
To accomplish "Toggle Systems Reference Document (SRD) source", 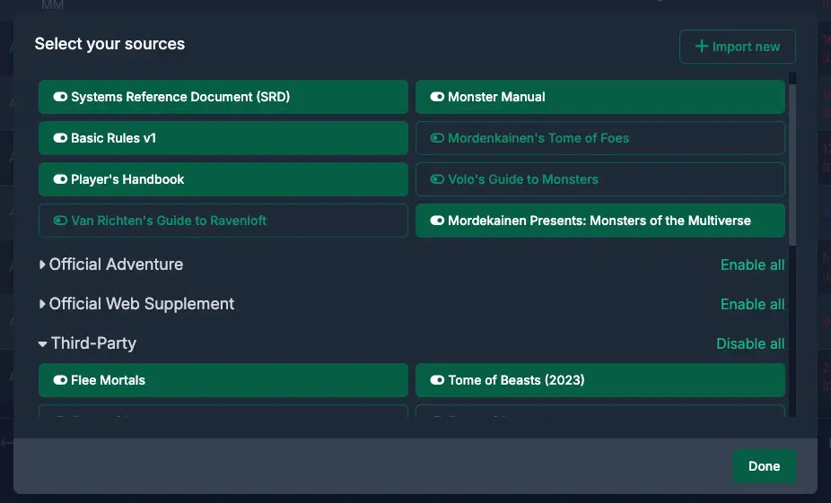I will point(223,97).
